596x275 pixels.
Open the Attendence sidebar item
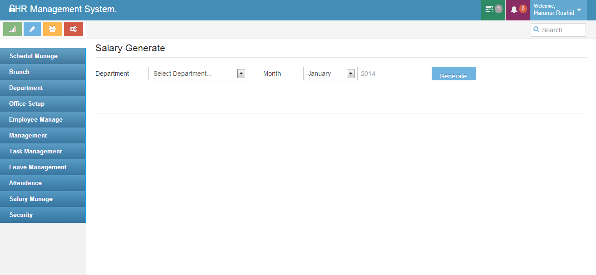click(x=25, y=183)
